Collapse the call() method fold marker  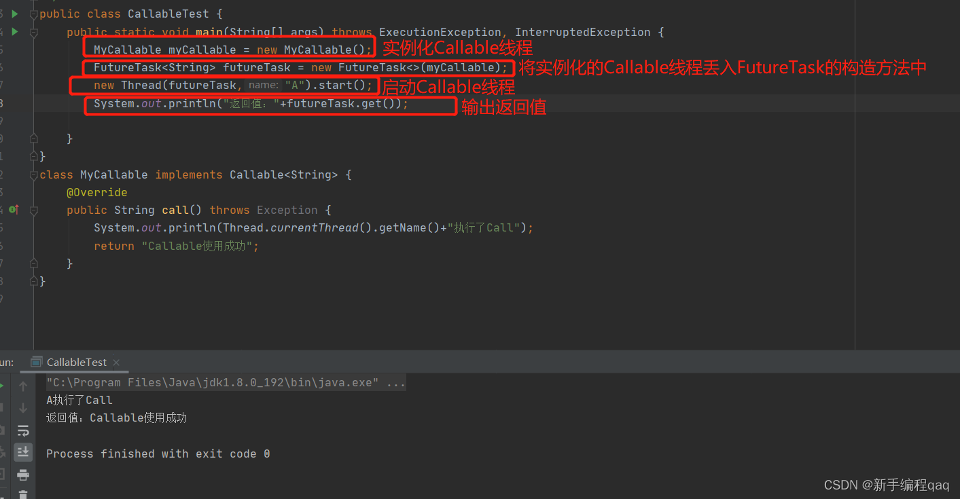(34, 210)
